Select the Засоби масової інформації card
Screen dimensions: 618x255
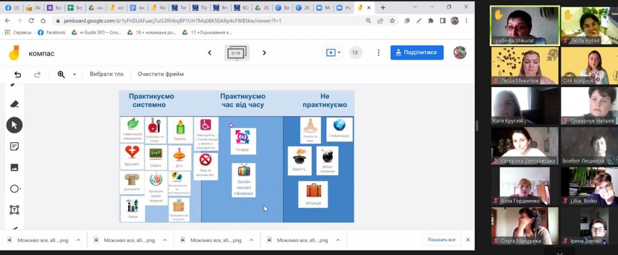click(x=244, y=180)
